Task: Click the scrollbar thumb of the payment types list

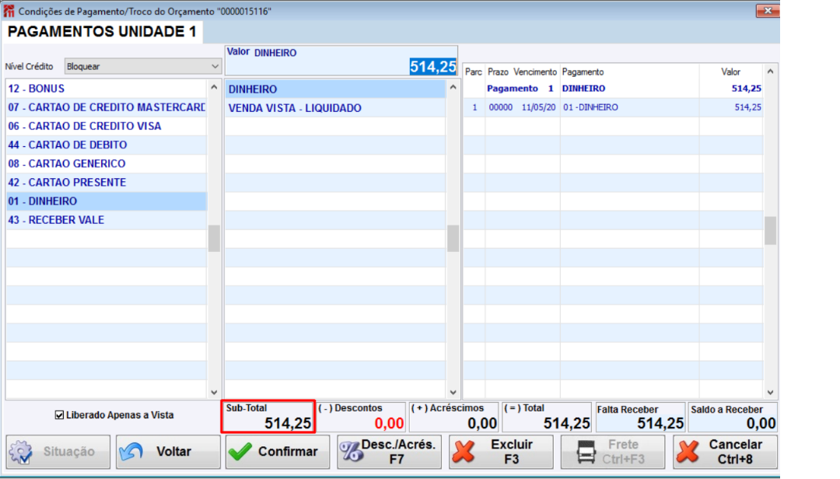Action: tap(215, 238)
